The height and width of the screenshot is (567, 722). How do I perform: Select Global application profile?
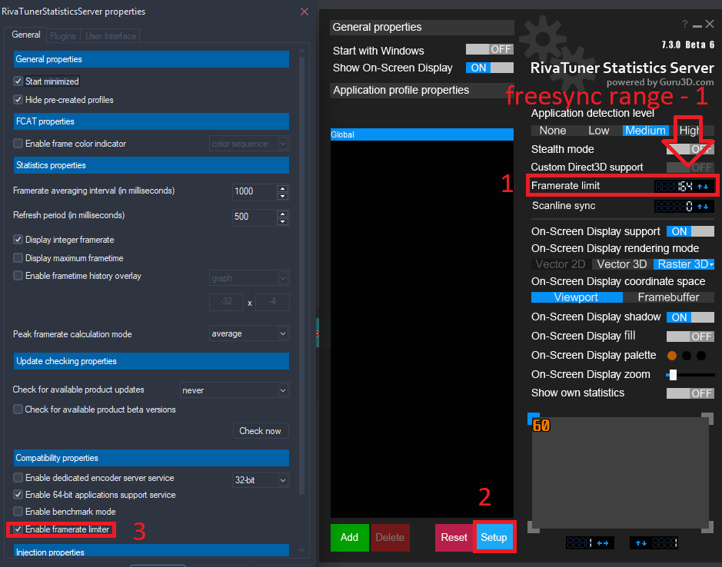(x=422, y=134)
